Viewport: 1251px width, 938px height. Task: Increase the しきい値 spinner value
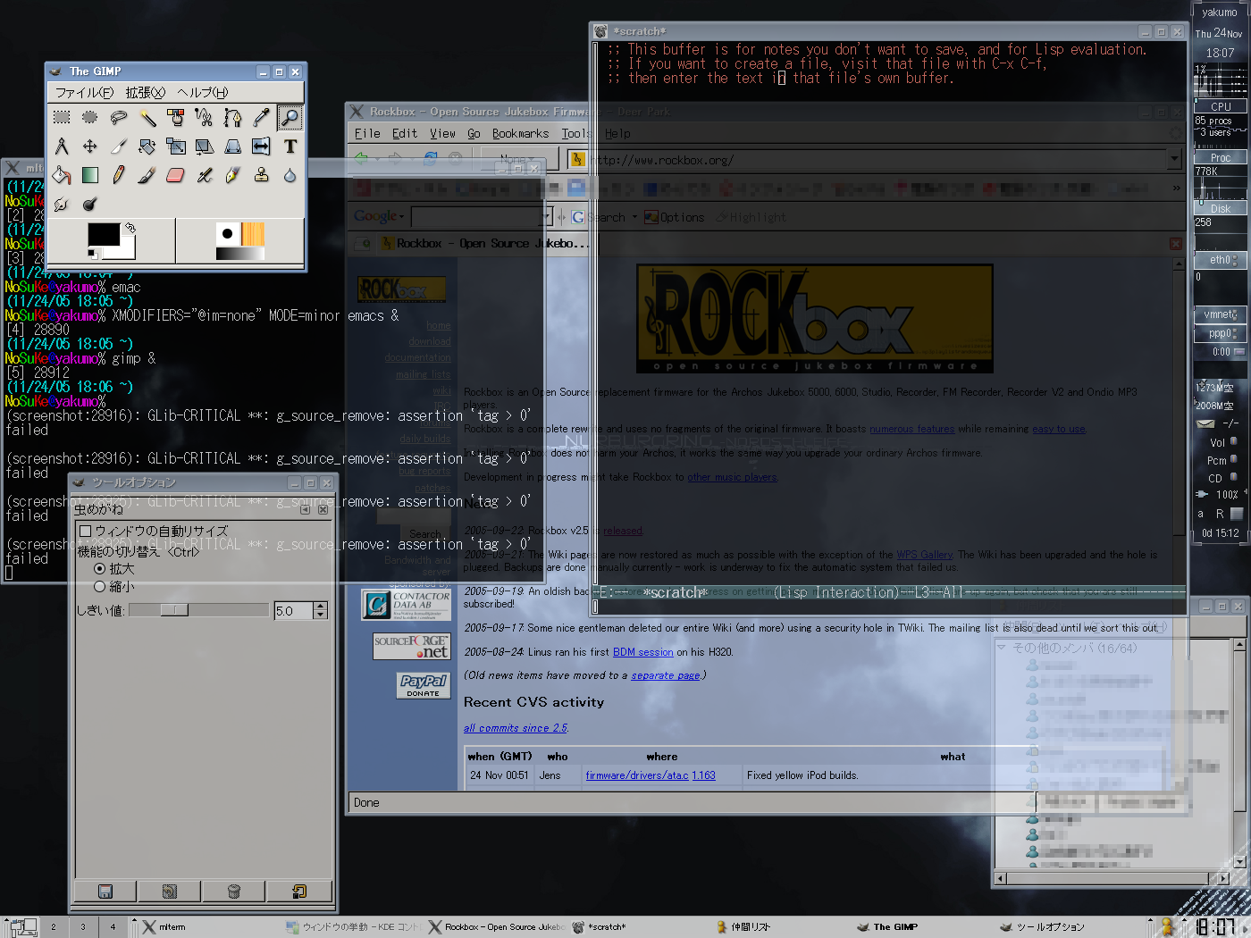(x=321, y=606)
